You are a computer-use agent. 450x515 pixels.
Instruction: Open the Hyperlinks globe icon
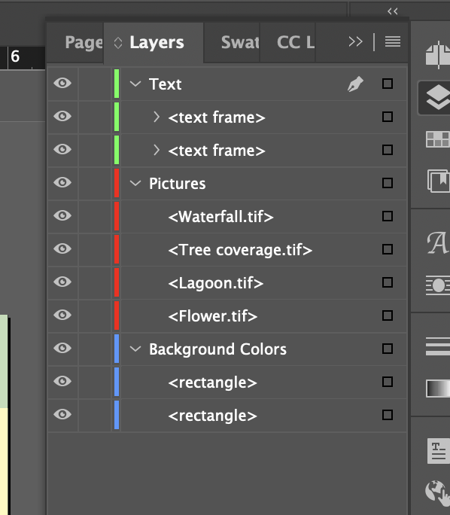438,492
